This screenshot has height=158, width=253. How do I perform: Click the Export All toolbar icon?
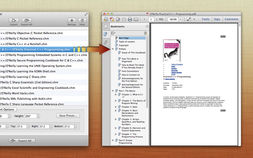click(27, 21)
